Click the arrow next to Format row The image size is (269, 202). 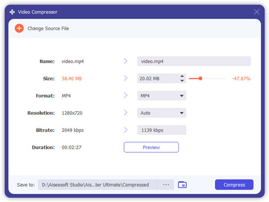pyautogui.click(x=126, y=96)
